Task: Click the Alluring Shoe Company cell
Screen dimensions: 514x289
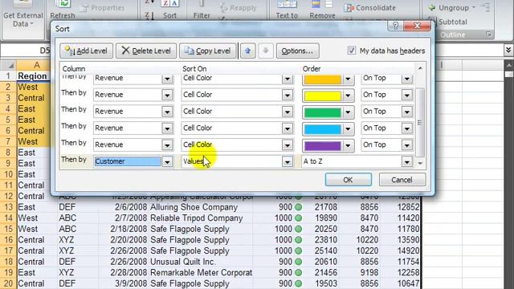Action: (x=201, y=207)
